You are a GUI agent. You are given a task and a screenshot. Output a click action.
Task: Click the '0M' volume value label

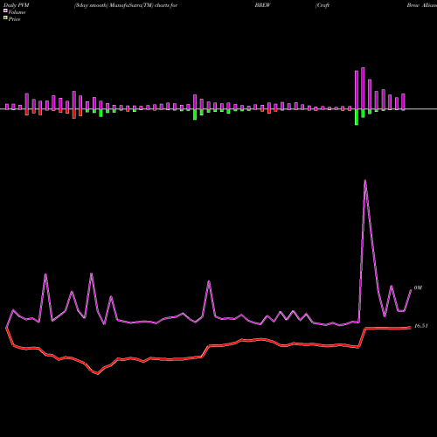tap(418, 288)
